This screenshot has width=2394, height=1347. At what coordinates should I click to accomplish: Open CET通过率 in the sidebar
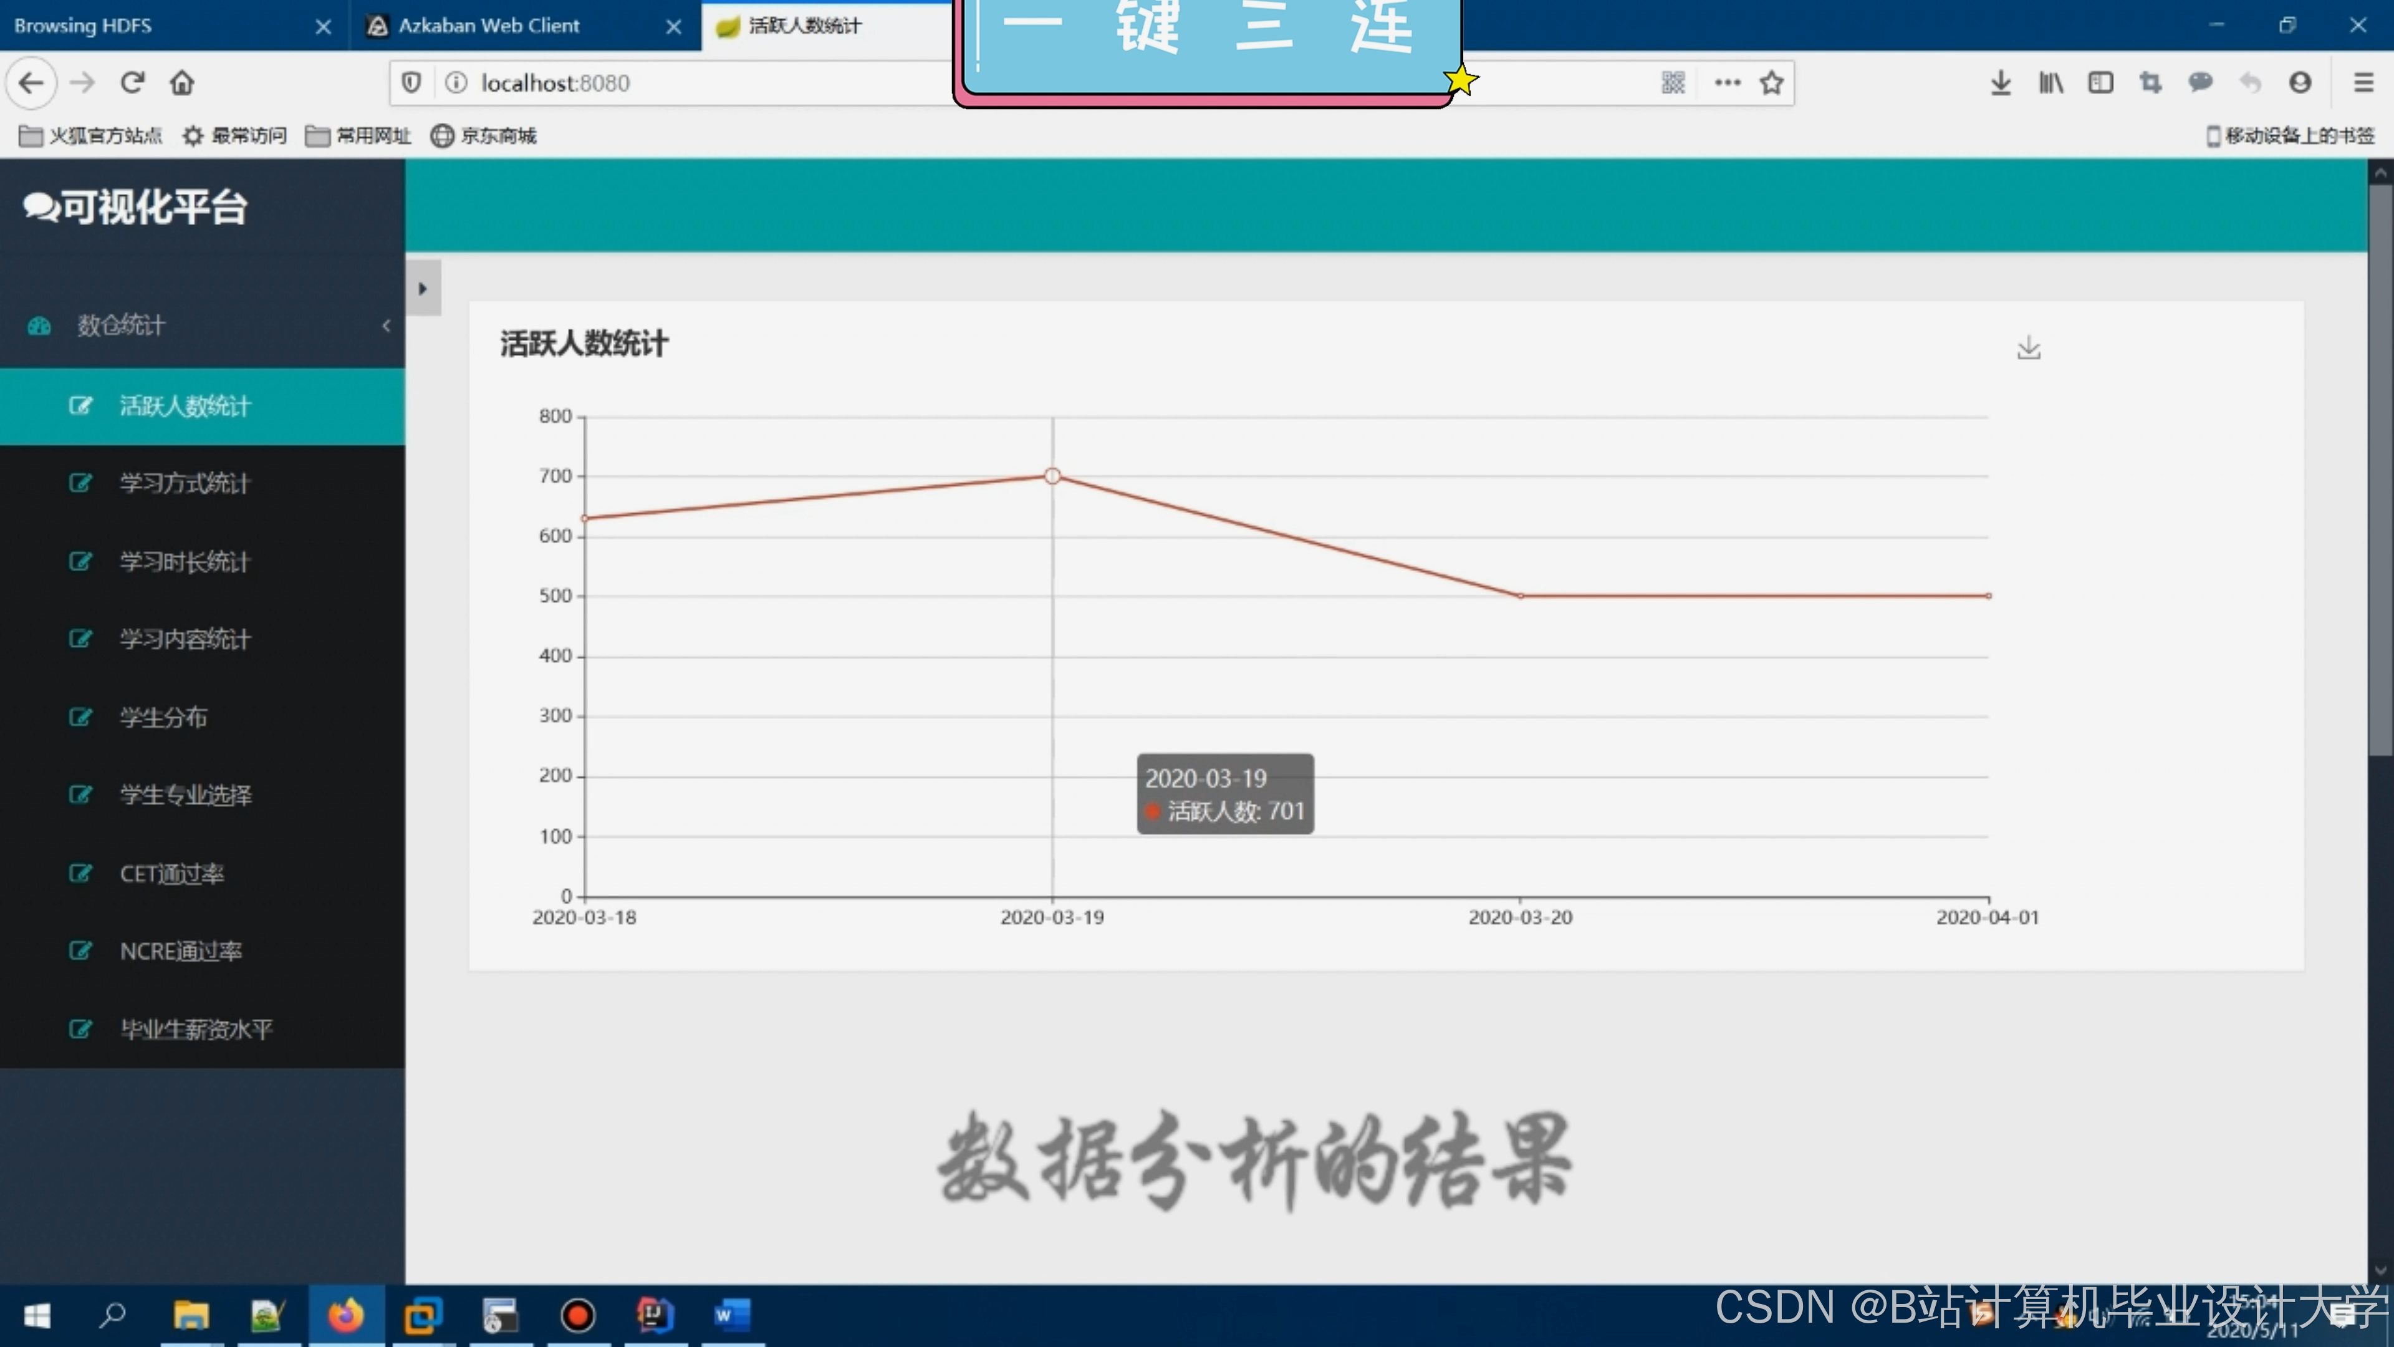point(172,874)
